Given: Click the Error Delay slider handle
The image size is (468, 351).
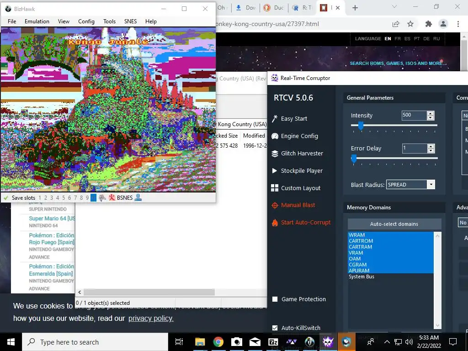Looking at the screenshot, I should coord(354,159).
